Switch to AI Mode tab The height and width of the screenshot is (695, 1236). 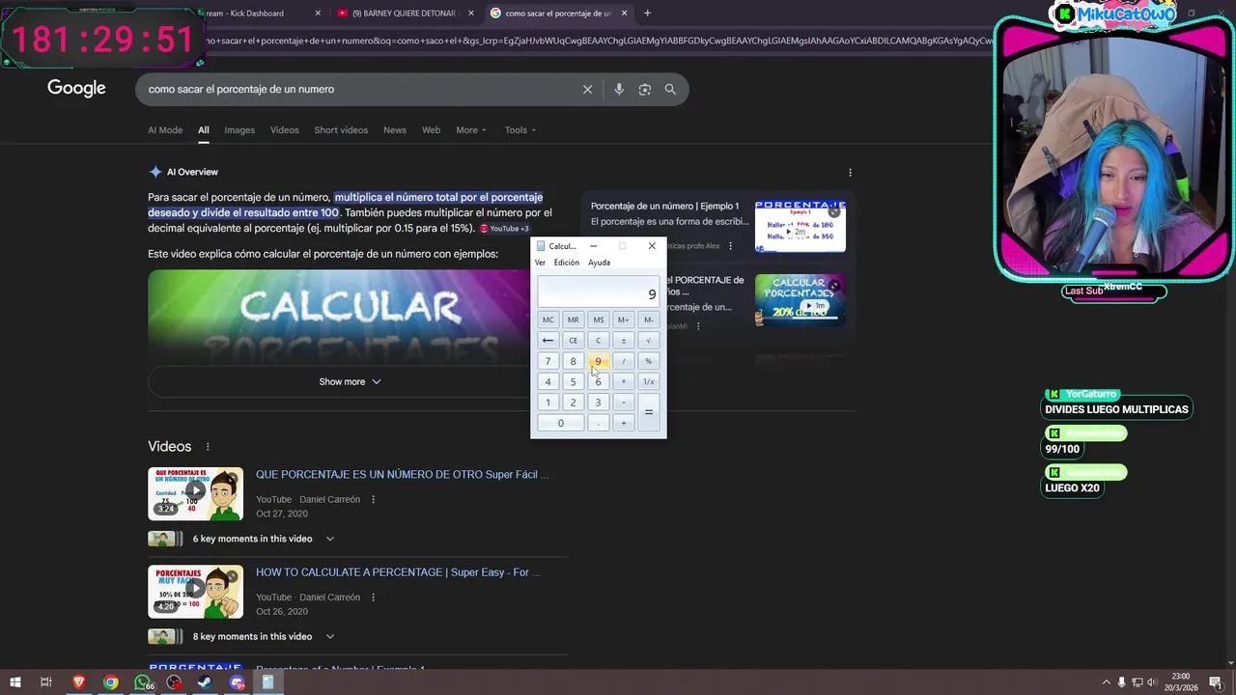[165, 130]
